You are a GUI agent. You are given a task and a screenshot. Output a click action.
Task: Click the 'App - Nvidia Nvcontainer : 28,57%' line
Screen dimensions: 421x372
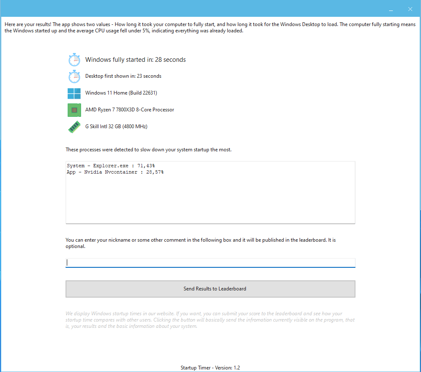pos(115,172)
